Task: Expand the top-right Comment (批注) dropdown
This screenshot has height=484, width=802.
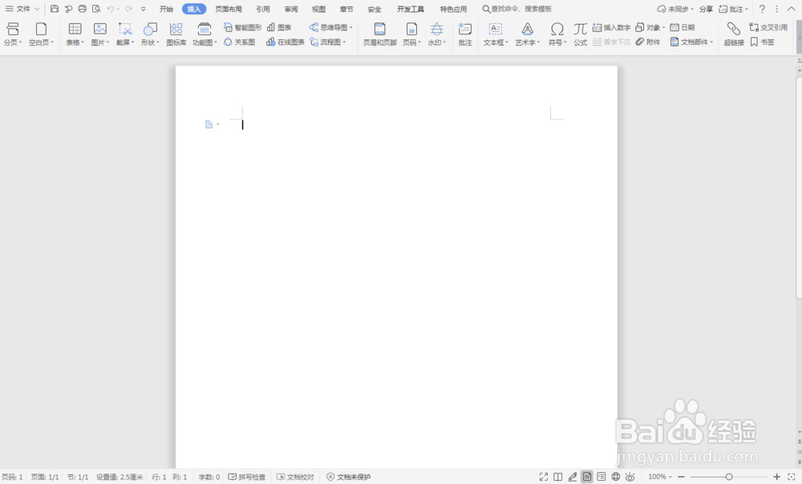Action: coord(747,9)
